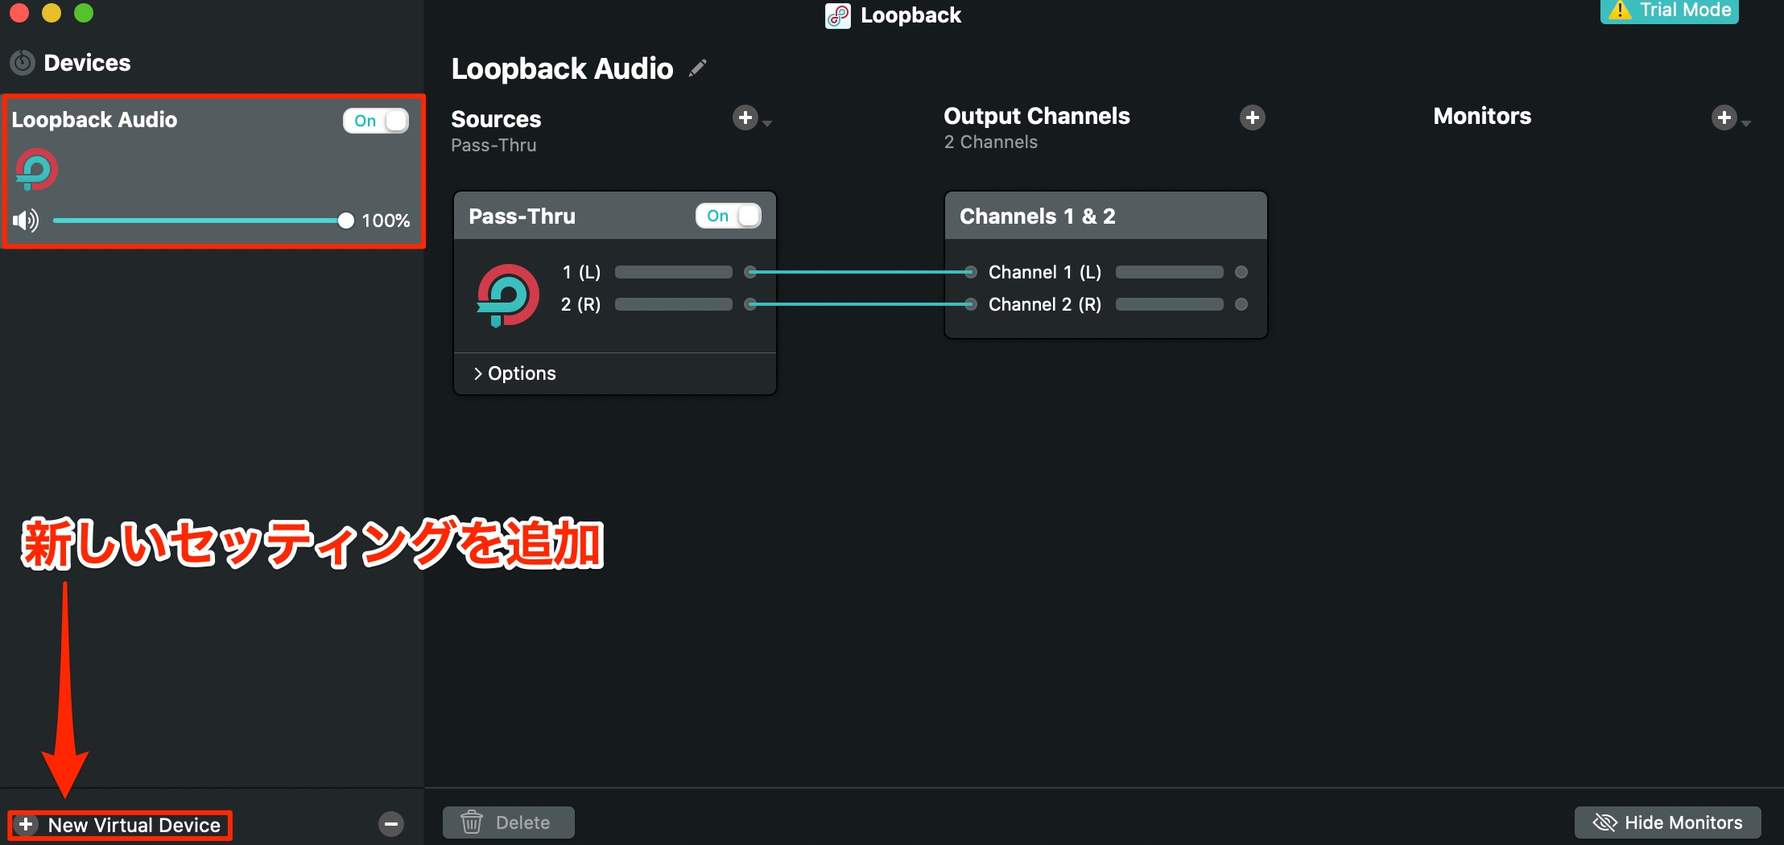Toggle the Loopback Audio device On switch
The image size is (1784, 845).
click(376, 121)
